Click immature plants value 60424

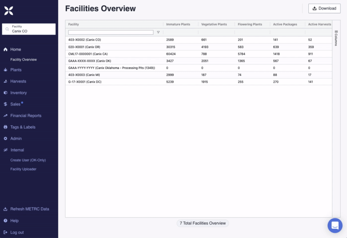pyautogui.click(x=171, y=54)
